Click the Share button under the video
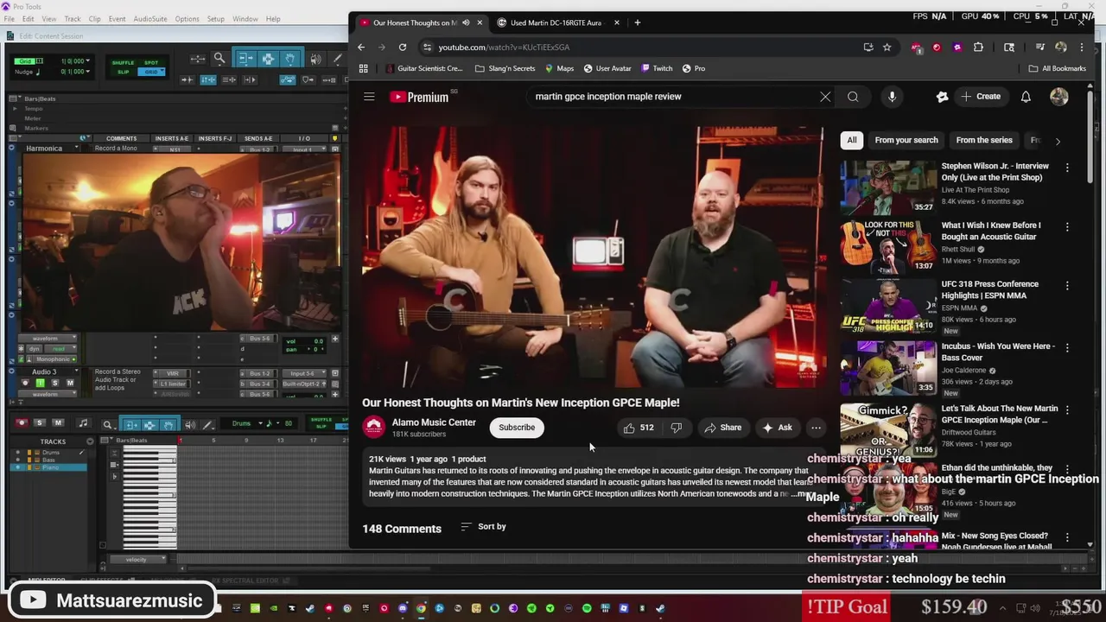 (x=722, y=428)
